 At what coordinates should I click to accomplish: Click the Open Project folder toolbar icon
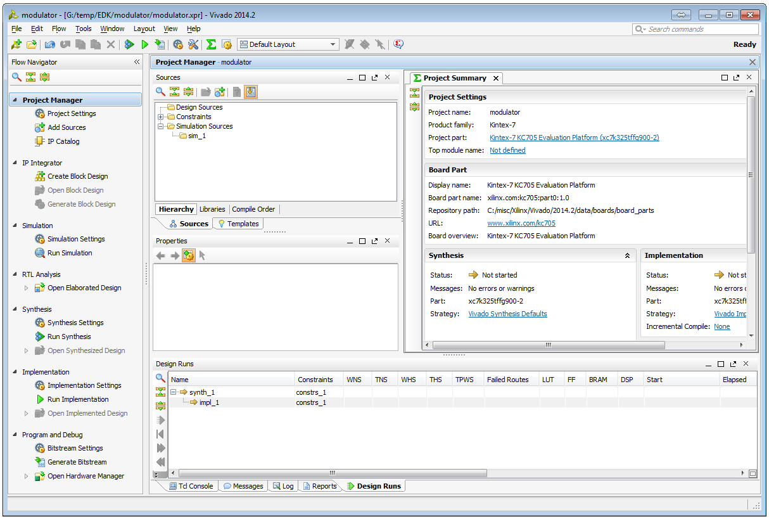pyautogui.click(x=31, y=44)
